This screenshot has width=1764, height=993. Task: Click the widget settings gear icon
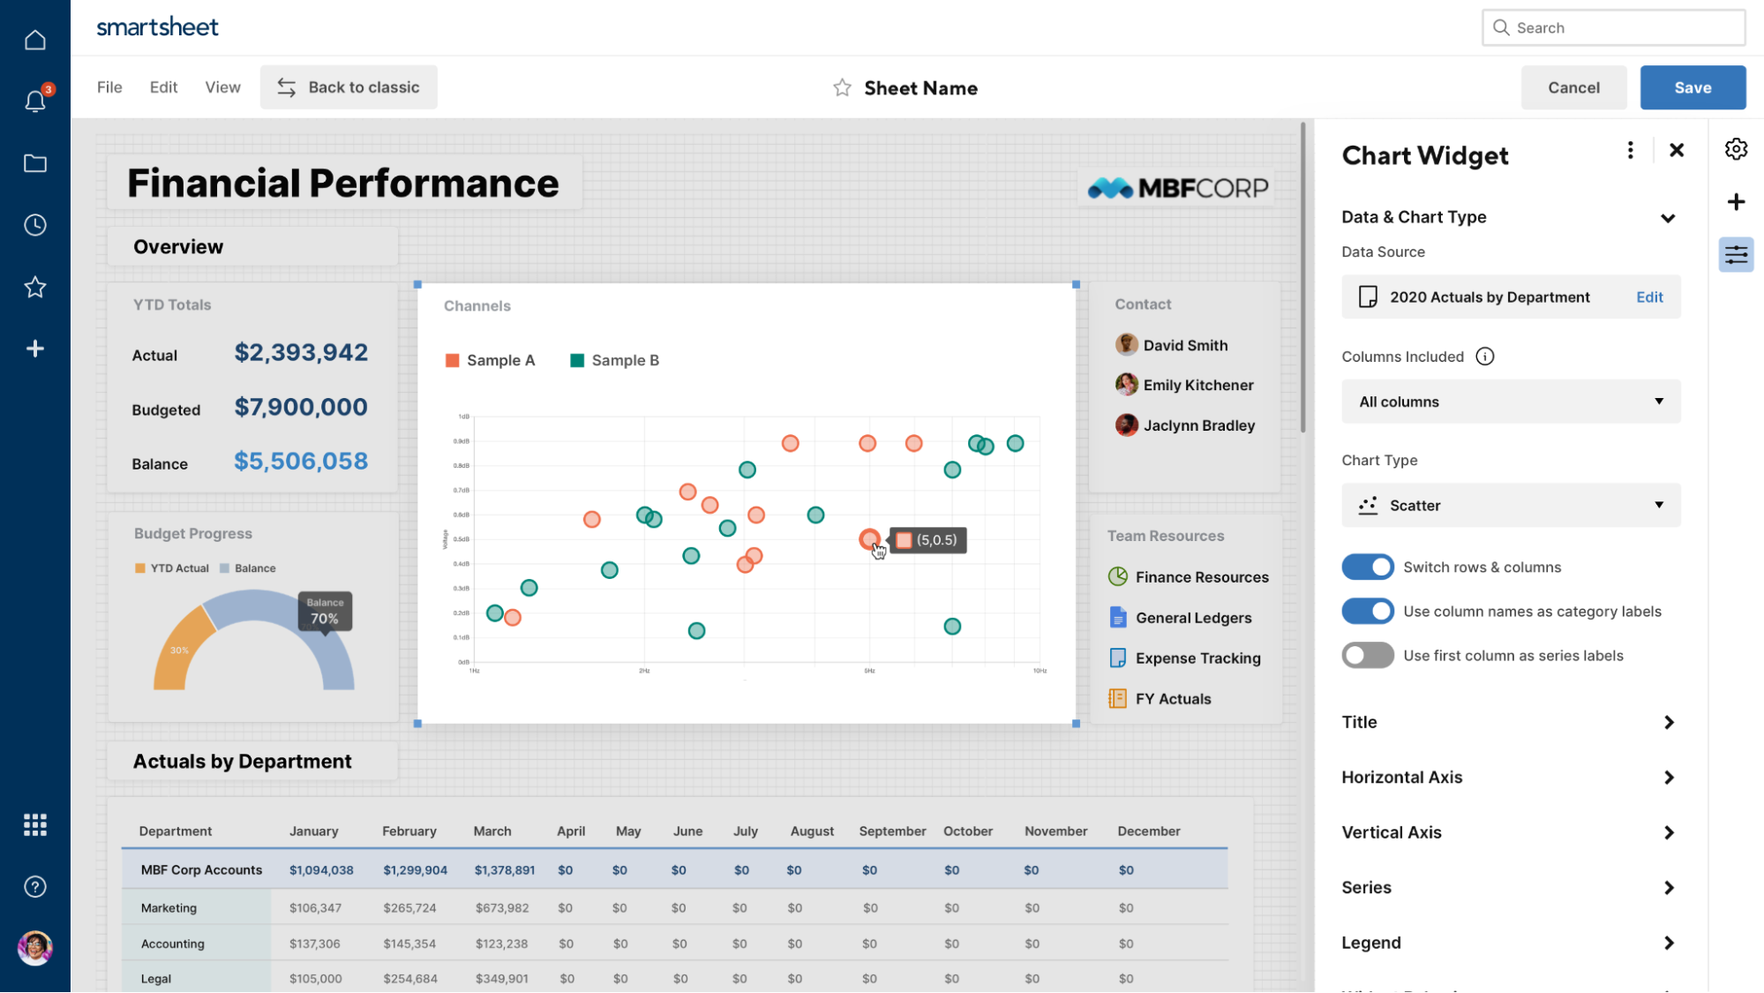coord(1736,149)
